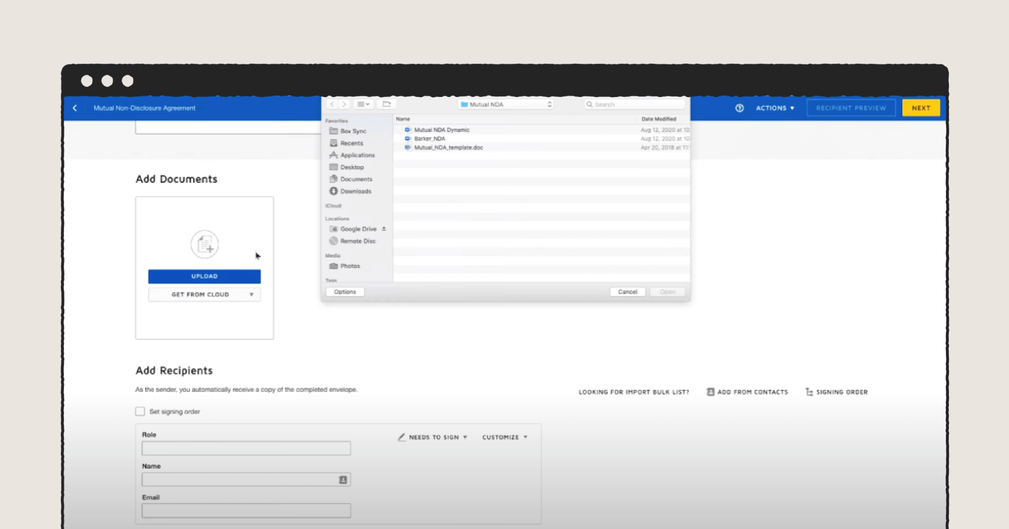Click the help question mark icon
Viewport: 1009px width, 529px height.
pyautogui.click(x=739, y=108)
